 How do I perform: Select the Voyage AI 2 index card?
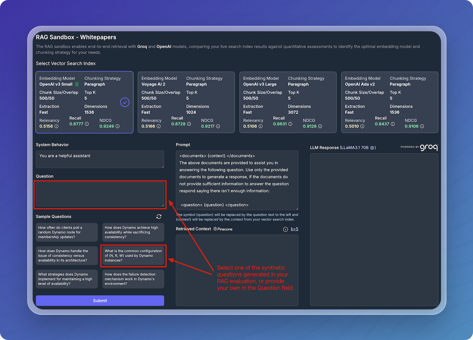coord(186,102)
